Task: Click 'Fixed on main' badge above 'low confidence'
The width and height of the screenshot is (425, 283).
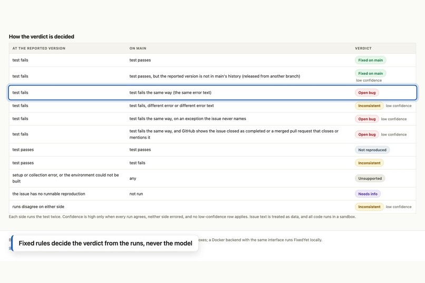Action: [370, 73]
